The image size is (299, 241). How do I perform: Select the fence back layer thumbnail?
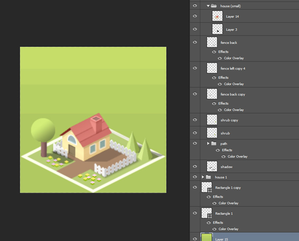212,42
